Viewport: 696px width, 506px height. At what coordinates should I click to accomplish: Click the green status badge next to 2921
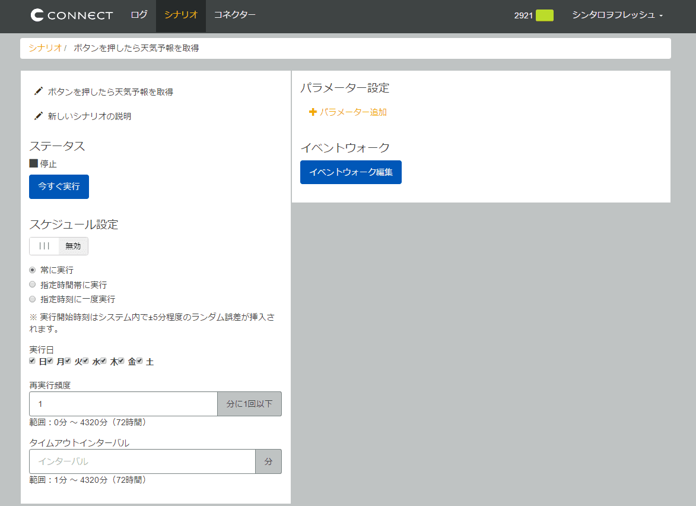[544, 15]
